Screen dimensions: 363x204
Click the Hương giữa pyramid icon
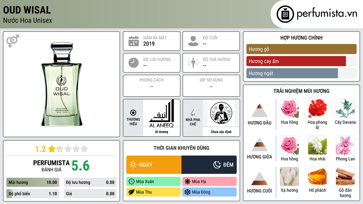pyautogui.click(x=259, y=144)
